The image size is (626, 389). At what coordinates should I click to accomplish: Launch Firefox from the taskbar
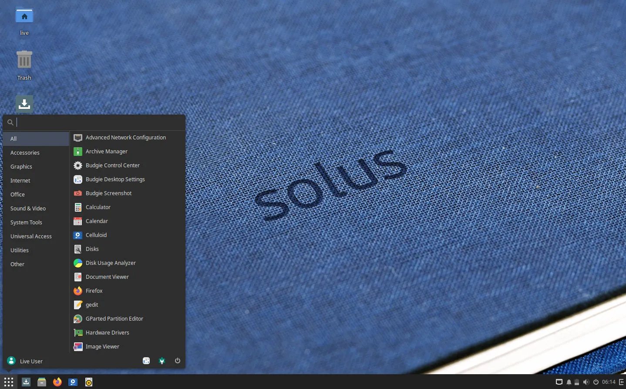pos(57,382)
